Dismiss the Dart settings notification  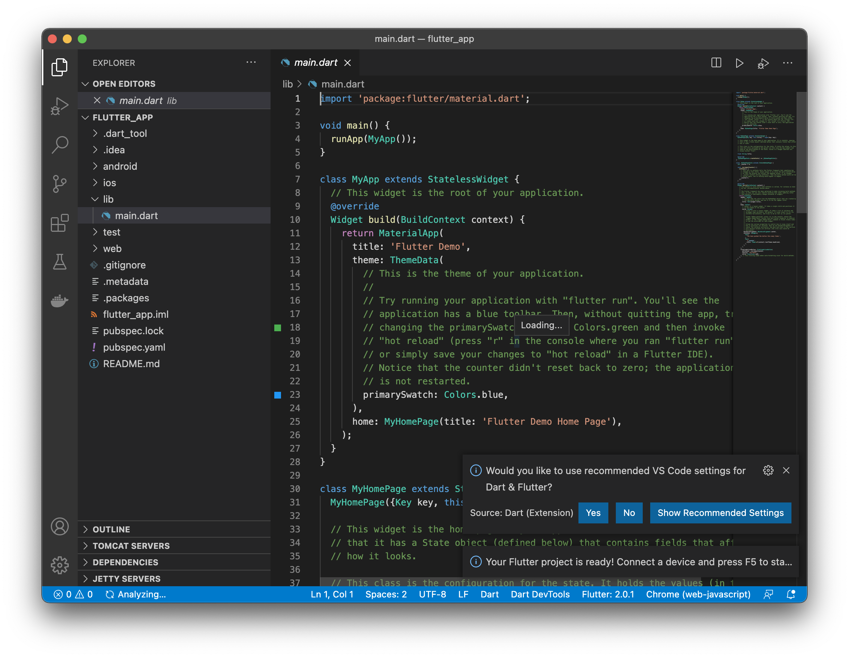point(786,470)
